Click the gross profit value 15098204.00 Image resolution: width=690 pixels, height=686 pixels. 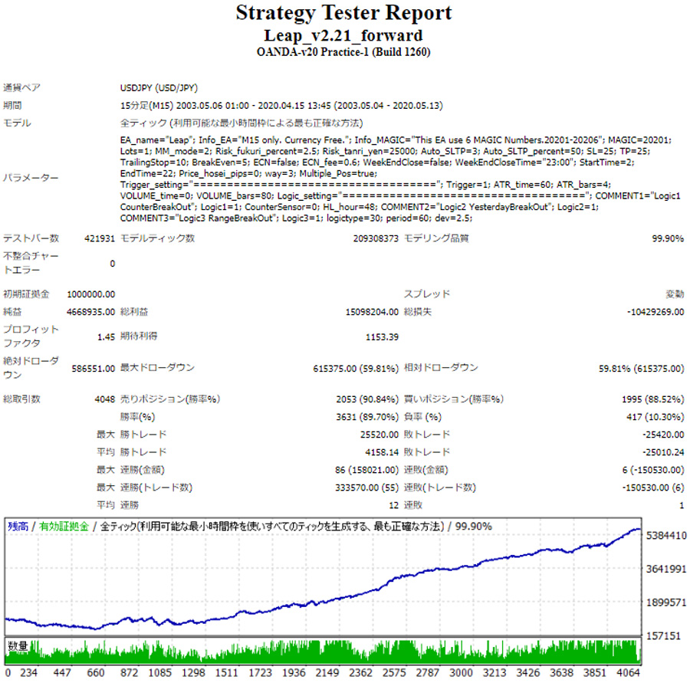372,312
